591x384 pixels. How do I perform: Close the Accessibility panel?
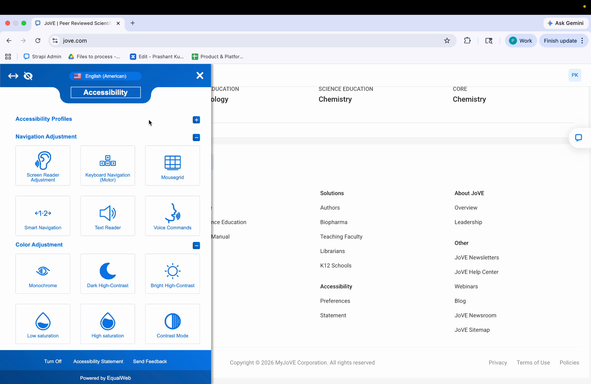click(x=200, y=75)
